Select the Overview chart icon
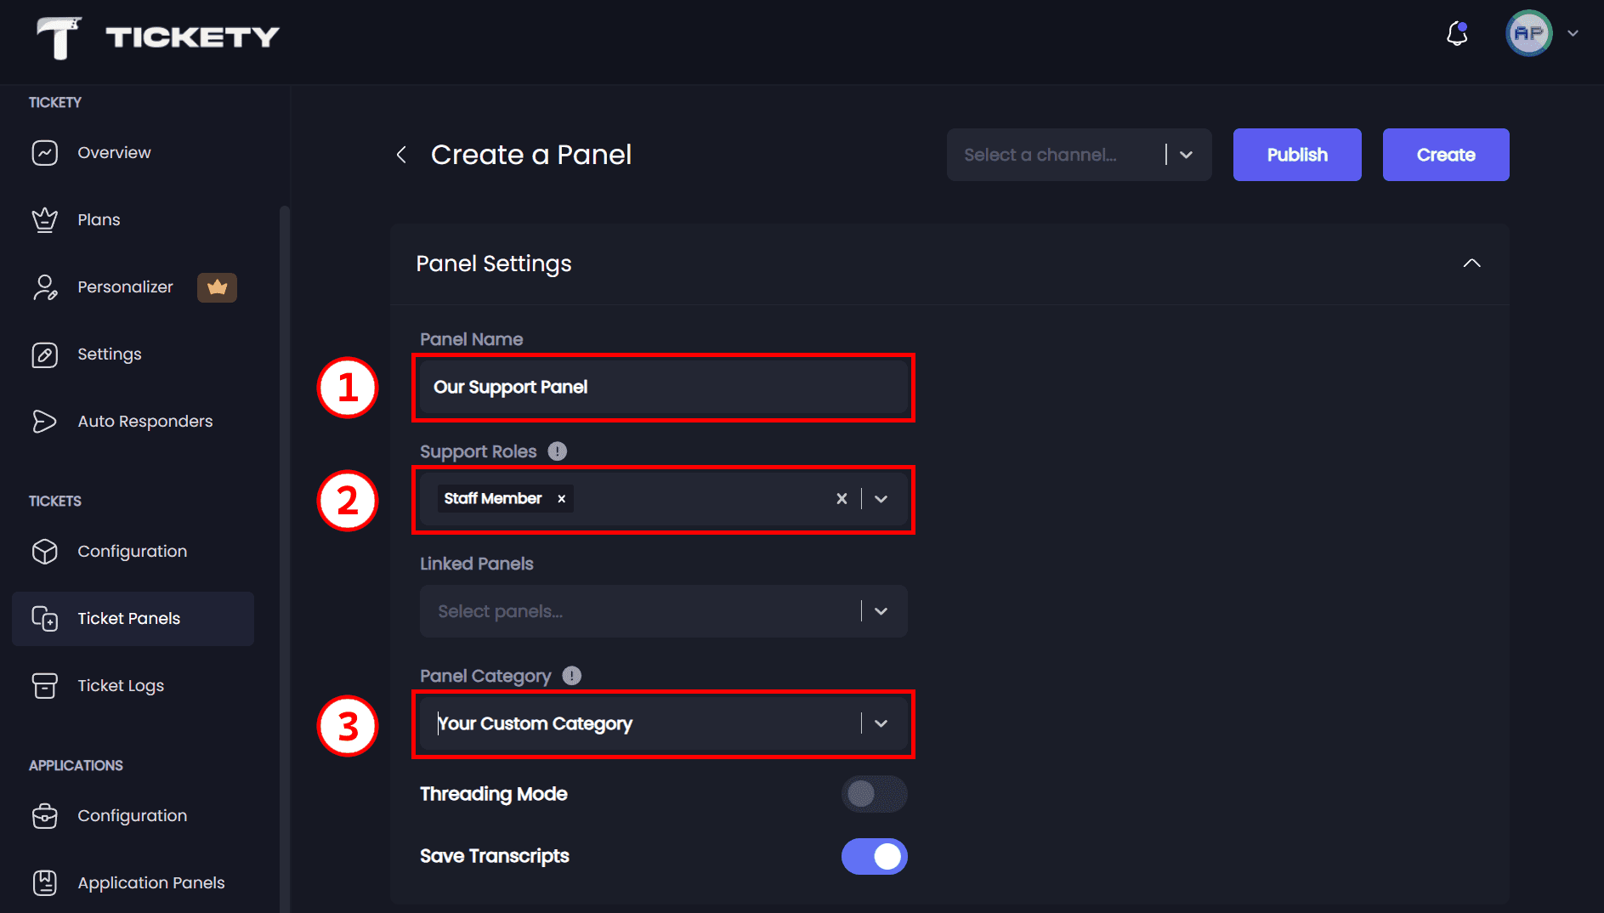Image resolution: width=1604 pixels, height=913 pixels. click(44, 153)
